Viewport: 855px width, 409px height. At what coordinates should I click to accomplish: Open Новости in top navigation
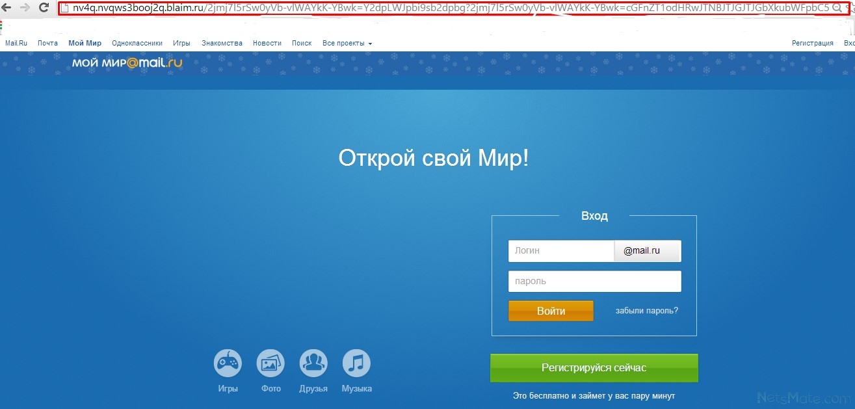point(267,43)
